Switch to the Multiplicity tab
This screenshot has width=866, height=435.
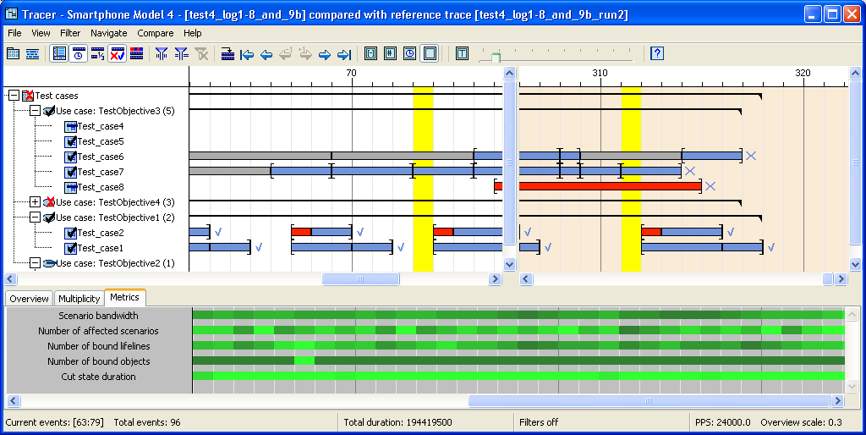coord(79,299)
